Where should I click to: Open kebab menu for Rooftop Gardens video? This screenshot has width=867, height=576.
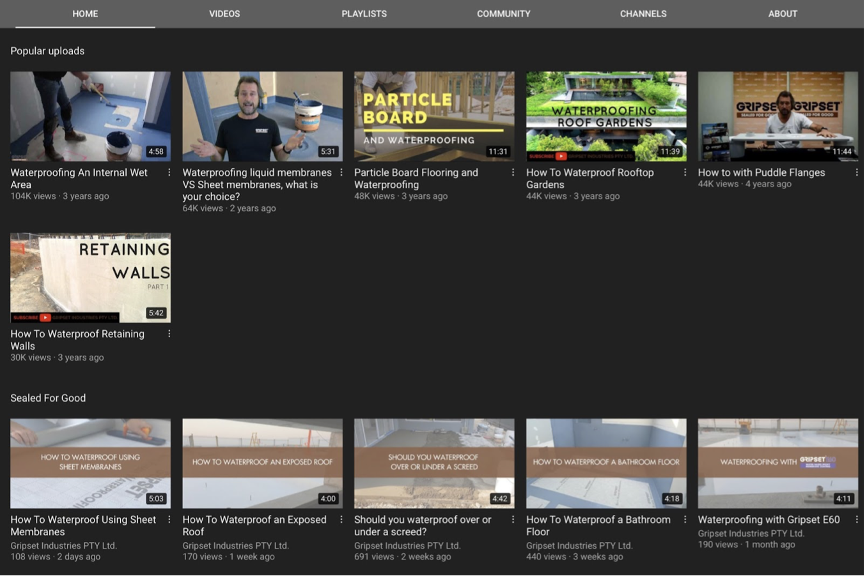click(x=685, y=172)
